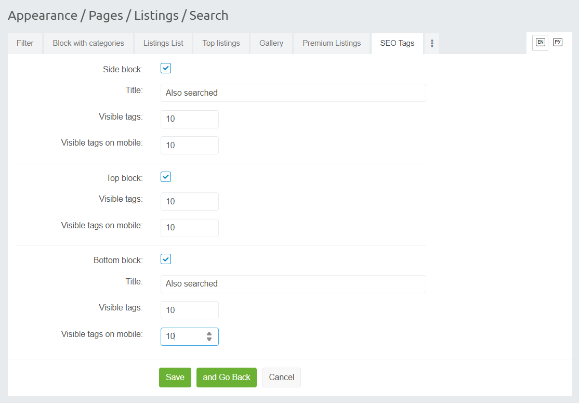Click the 'and Go Back' button

[x=227, y=378]
